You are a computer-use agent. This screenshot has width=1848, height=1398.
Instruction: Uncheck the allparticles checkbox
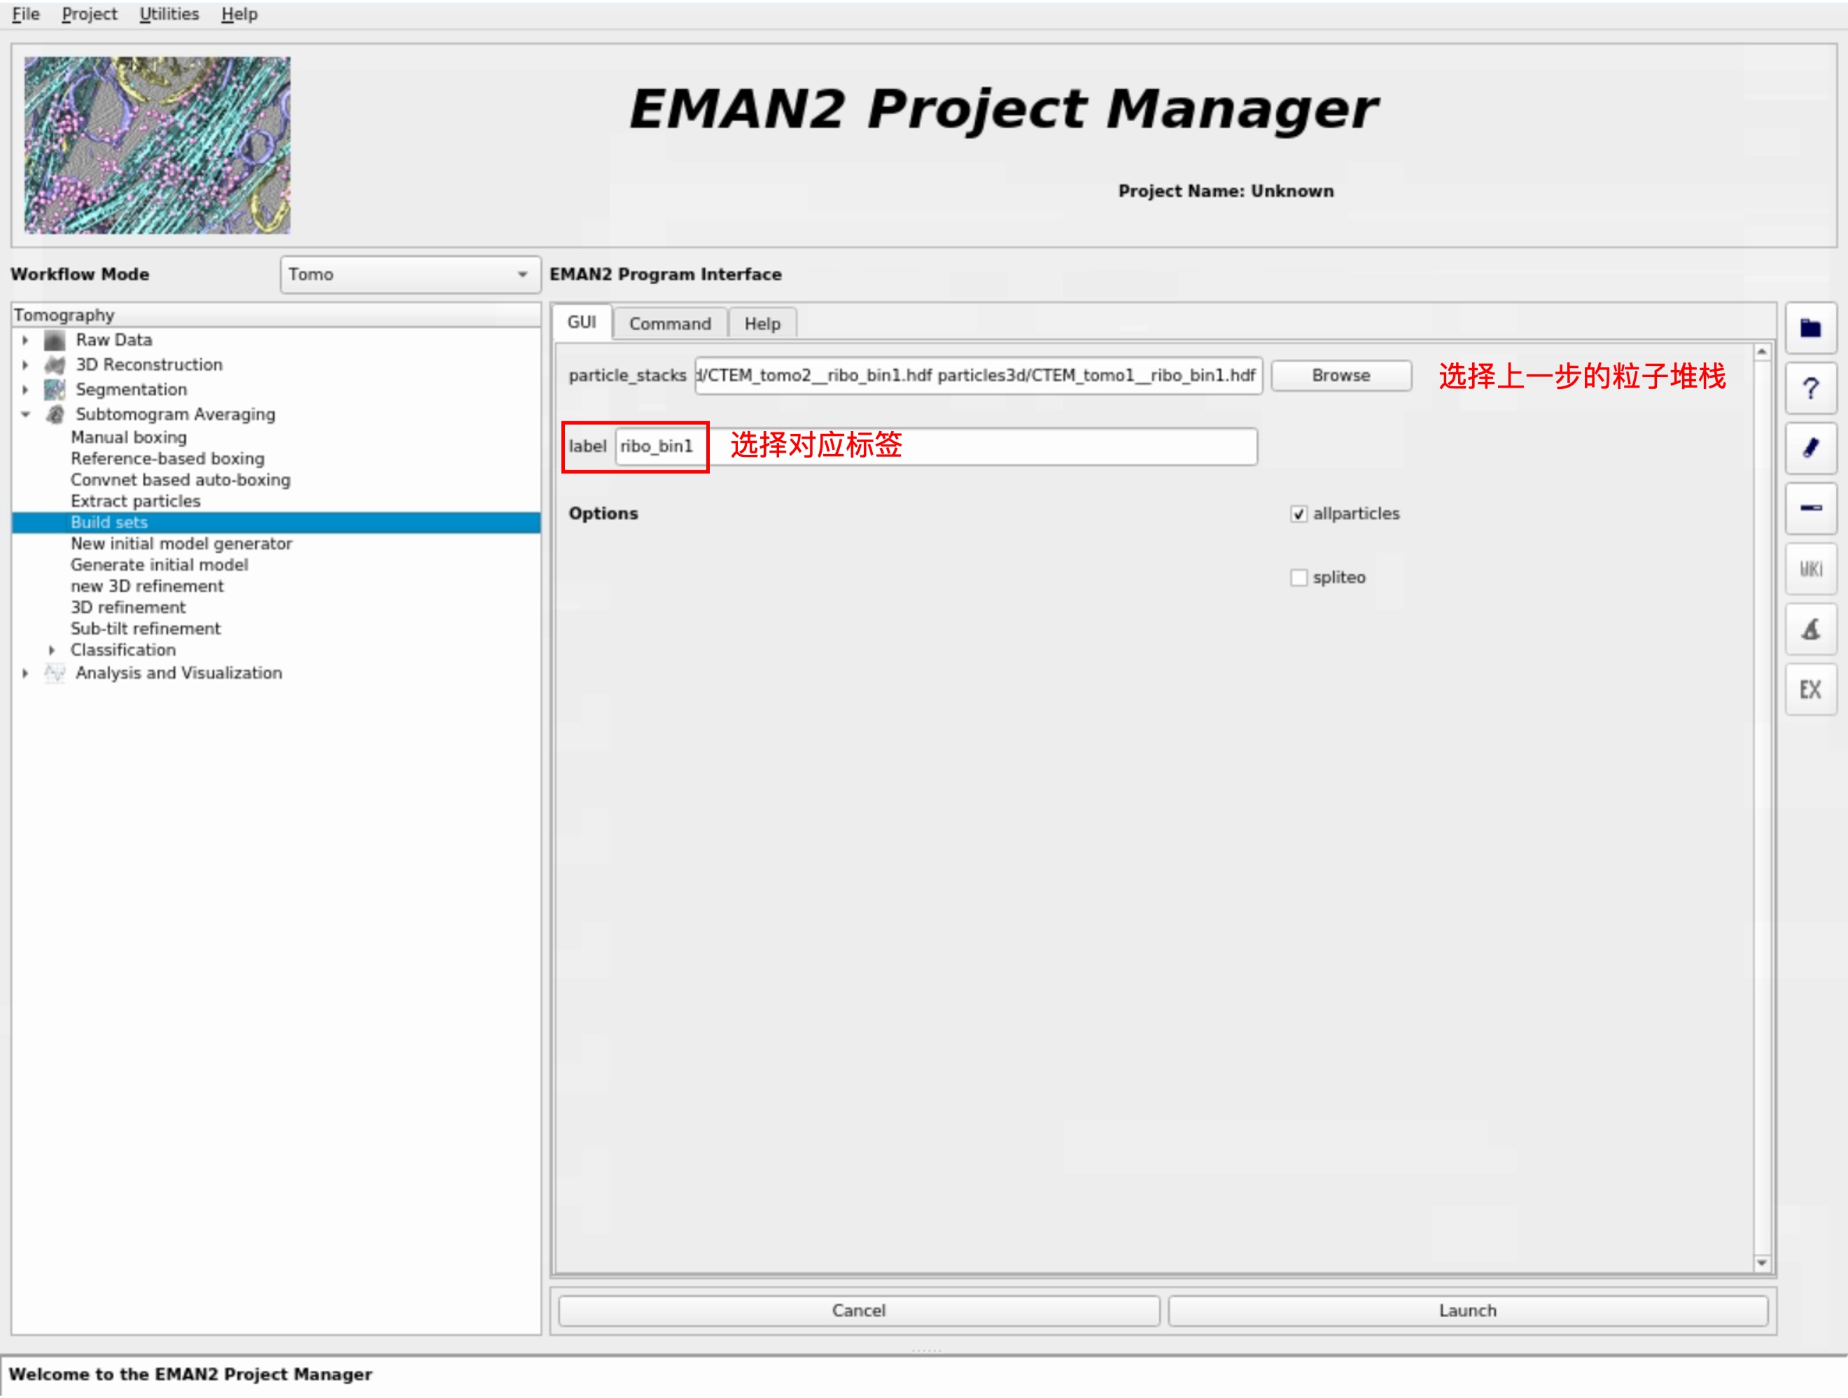[1298, 514]
